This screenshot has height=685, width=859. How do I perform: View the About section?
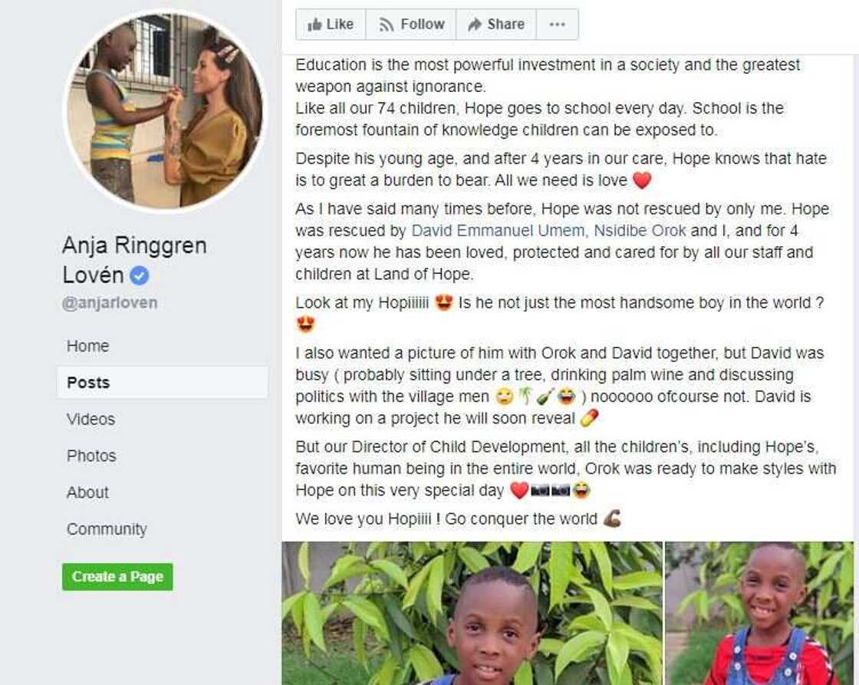coord(87,492)
